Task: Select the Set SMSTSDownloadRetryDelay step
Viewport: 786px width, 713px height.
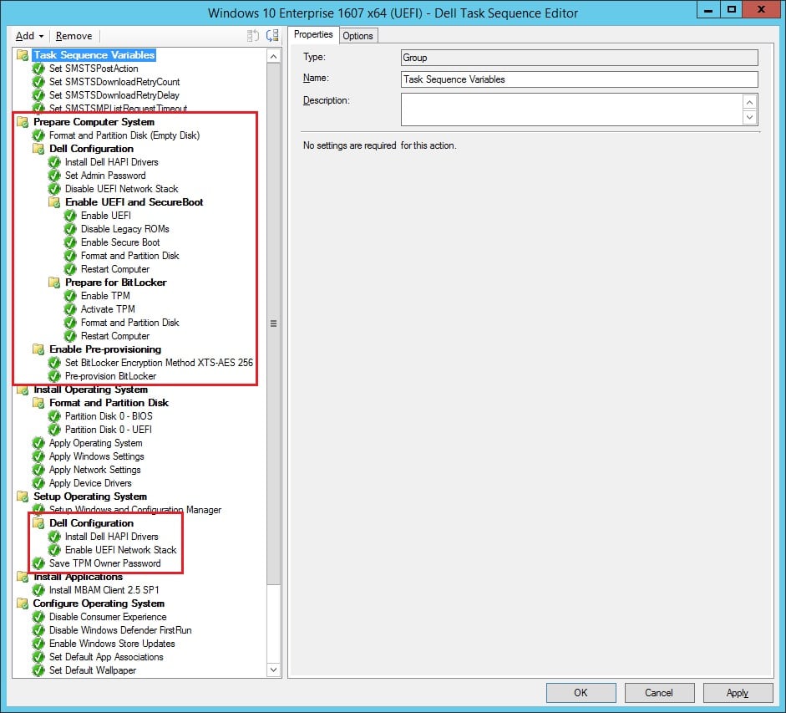Action: (114, 95)
